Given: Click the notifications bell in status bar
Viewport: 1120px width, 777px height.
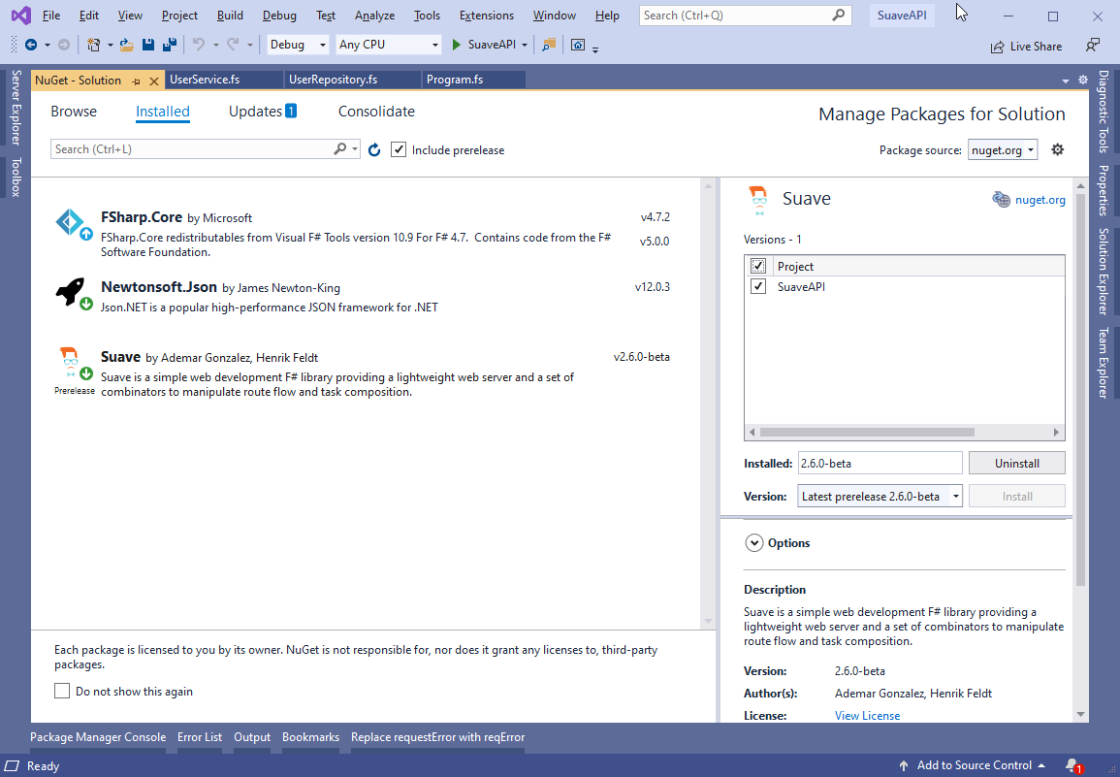Looking at the screenshot, I should [x=1072, y=765].
